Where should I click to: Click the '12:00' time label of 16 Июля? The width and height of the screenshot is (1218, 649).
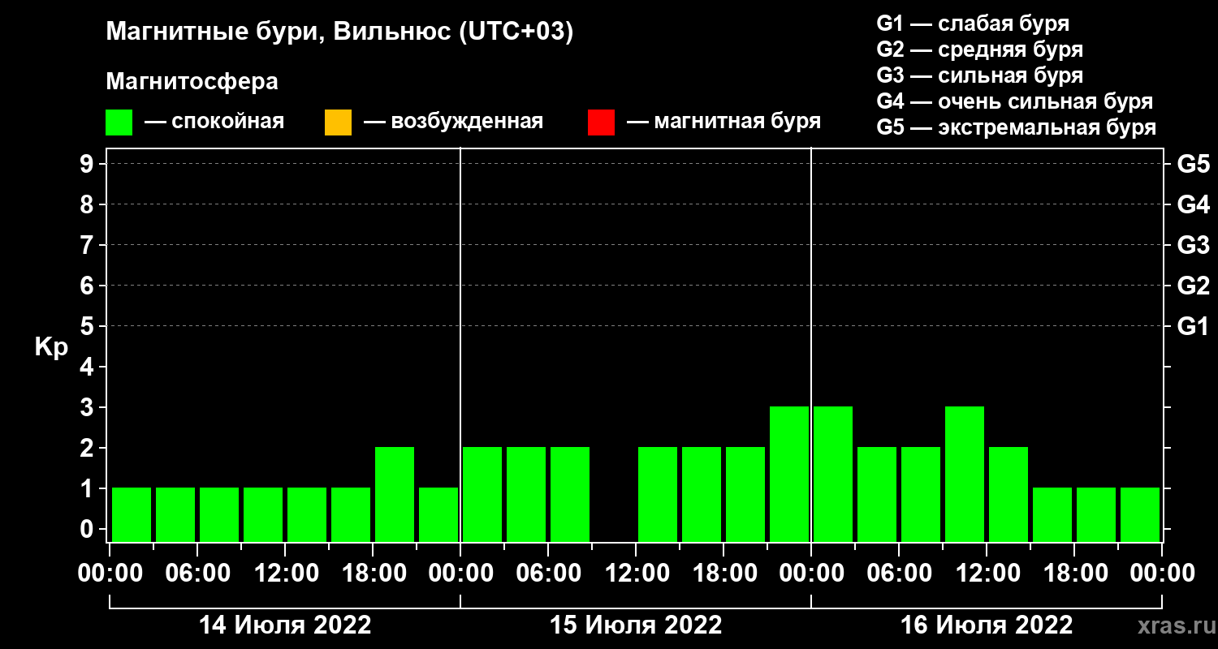click(x=987, y=573)
